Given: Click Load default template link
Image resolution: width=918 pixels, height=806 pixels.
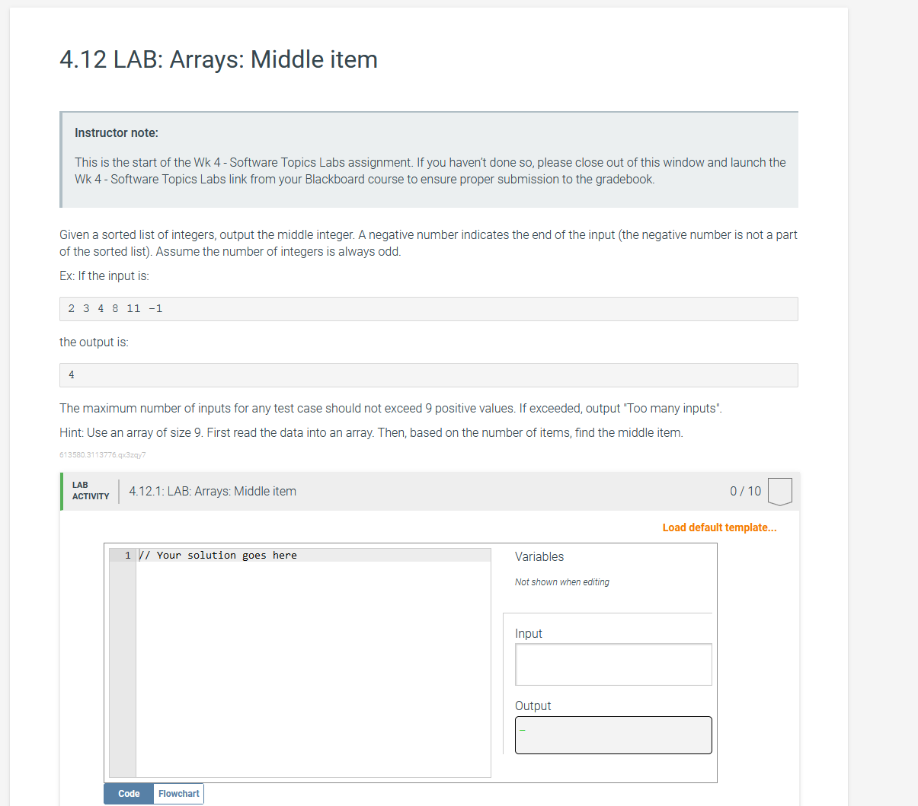Looking at the screenshot, I should pyautogui.click(x=718, y=527).
